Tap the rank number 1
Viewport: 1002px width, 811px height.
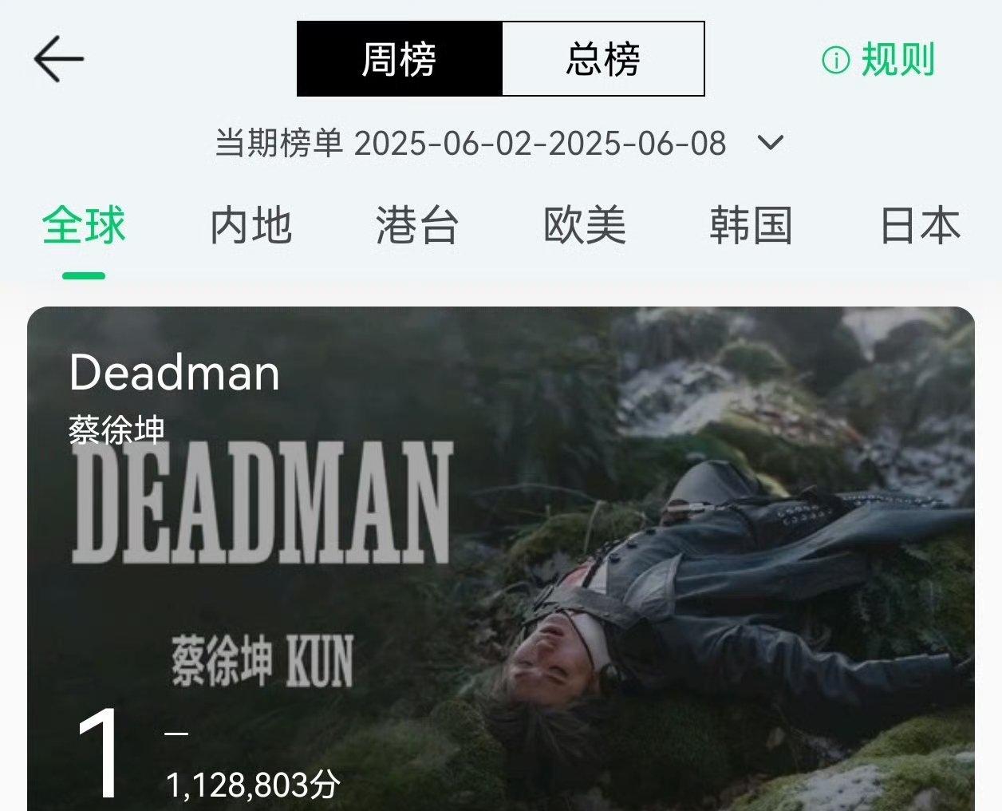100,754
